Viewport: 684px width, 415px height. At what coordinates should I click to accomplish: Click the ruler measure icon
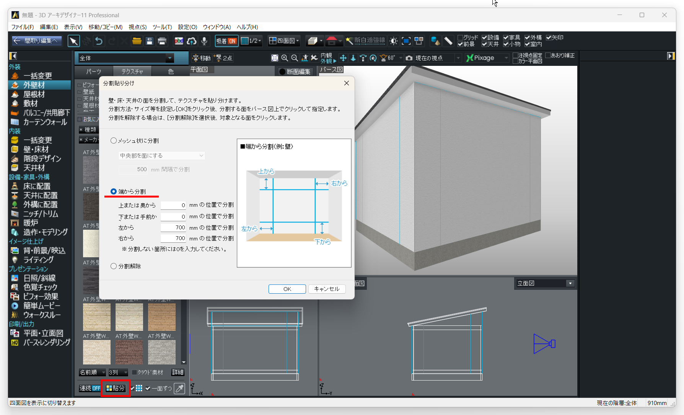pos(448,41)
